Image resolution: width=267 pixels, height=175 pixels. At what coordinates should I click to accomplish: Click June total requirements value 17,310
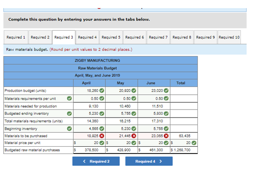coord(157,121)
